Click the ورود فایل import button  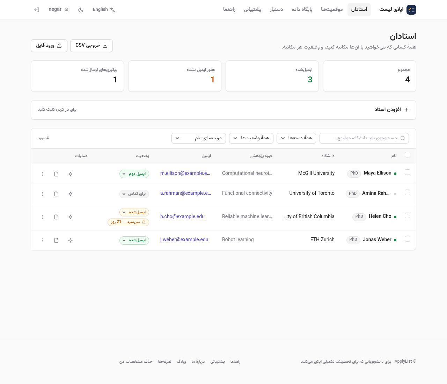click(49, 46)
